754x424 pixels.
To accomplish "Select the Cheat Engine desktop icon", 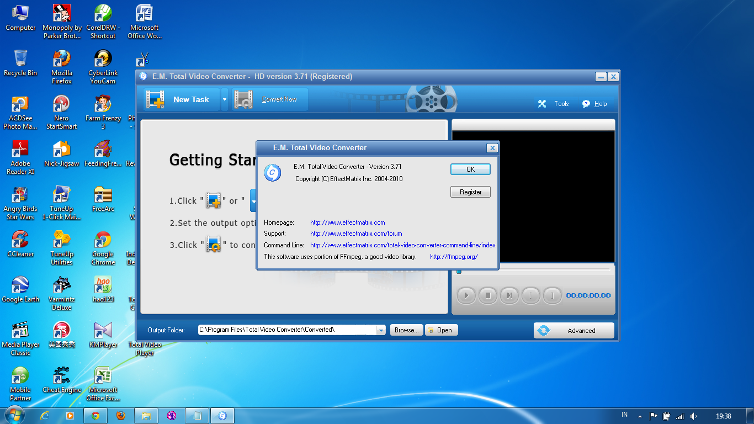I will pyautogui.click(x=62, y=380).
